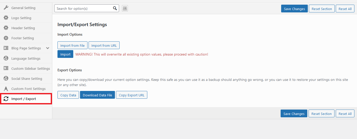Open the Custom Sidebar Settings section
The image size is (357, 139).
(x=31, y=68)
